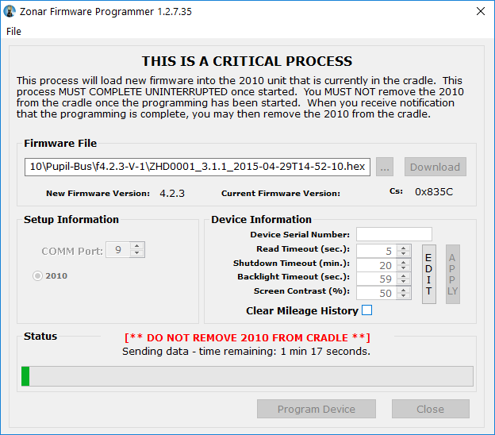The width and height of the screenshot is (495, 435).
Task: Decrease the Backlight Timeout value
Action: pos(403,282)
